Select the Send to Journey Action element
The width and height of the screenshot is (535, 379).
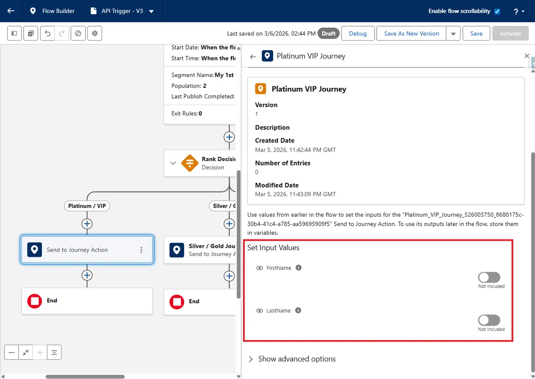87,250
